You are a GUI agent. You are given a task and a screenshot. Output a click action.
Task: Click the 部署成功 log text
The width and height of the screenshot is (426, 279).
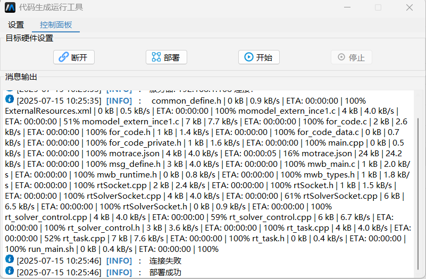point(165,272)
